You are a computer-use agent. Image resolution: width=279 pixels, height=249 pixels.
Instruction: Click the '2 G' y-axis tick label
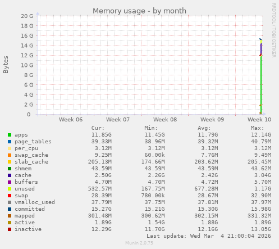point(29,105)
